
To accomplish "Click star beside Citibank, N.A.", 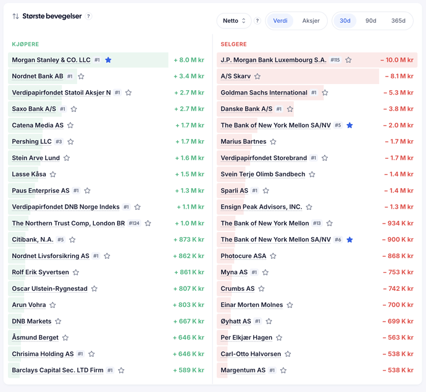I will [x=72, y=240].
